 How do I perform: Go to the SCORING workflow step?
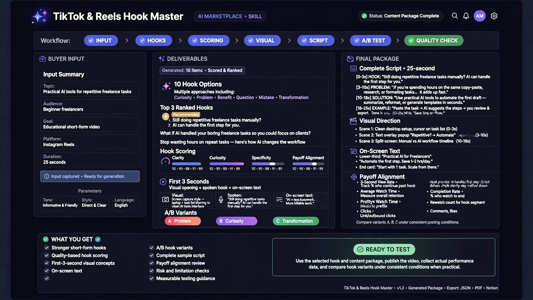tap(209, 40)
